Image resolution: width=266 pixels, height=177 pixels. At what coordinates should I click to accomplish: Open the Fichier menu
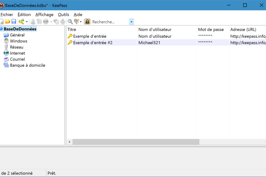click(x=7, y=15)
